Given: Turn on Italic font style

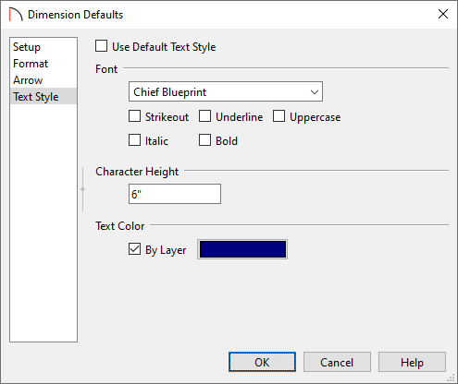Looking at the screenshot, I should [134, 140].
